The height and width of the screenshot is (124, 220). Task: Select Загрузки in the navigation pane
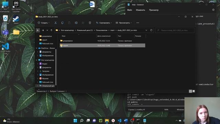coord(46,71)
